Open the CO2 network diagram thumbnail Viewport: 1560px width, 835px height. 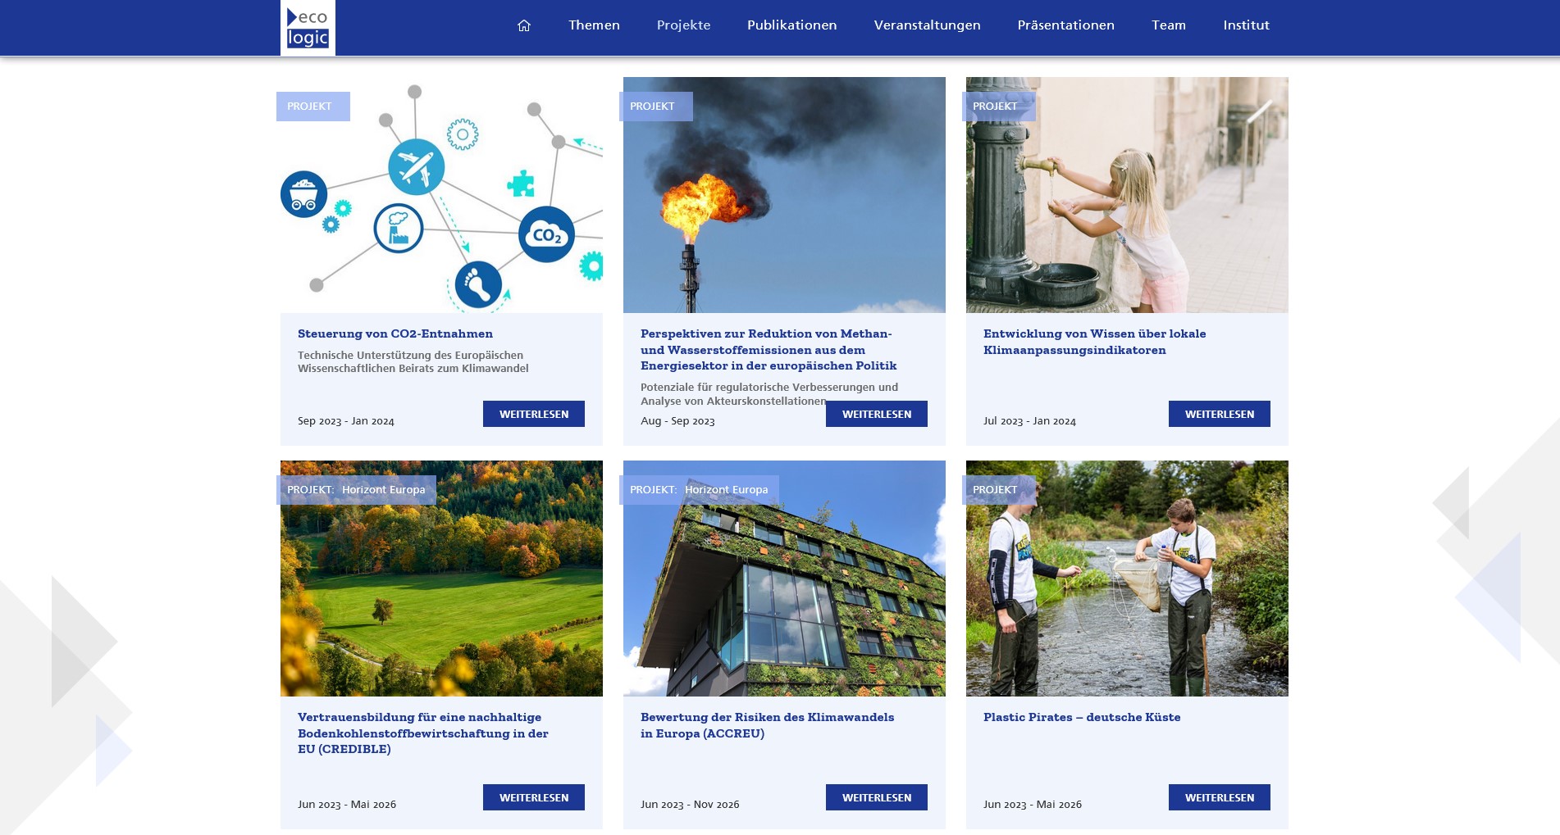441,195
